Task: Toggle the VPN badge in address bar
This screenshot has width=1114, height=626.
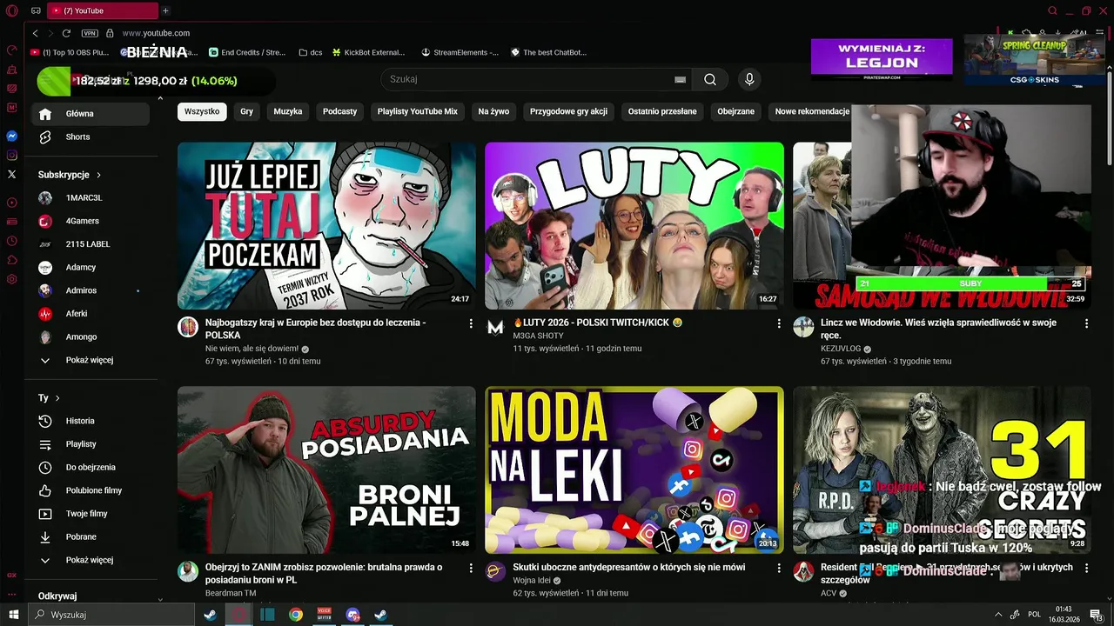Action: click(90, 33)
